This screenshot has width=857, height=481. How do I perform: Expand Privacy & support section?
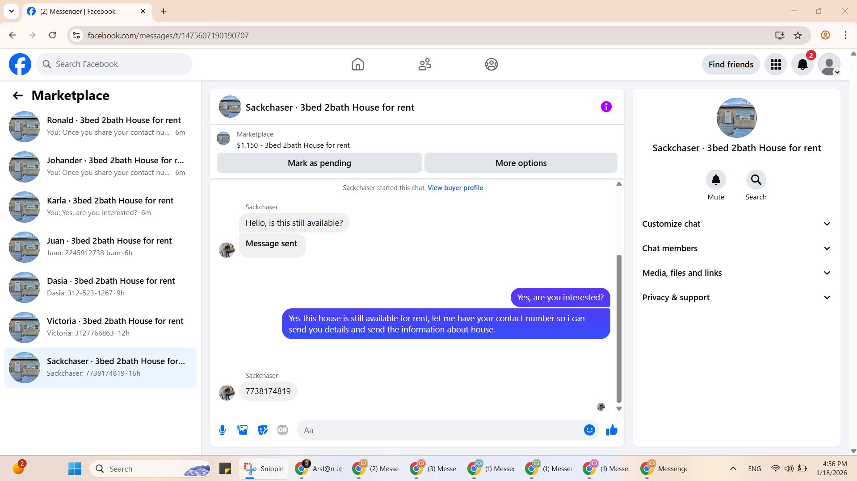pyautogui.click(x=736, y=298)
